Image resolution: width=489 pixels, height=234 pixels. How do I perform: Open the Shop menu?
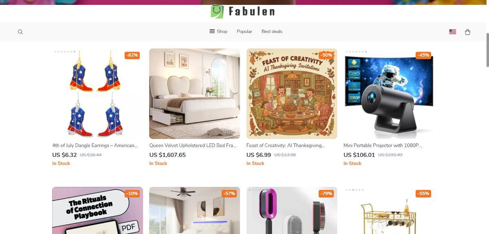218,31
